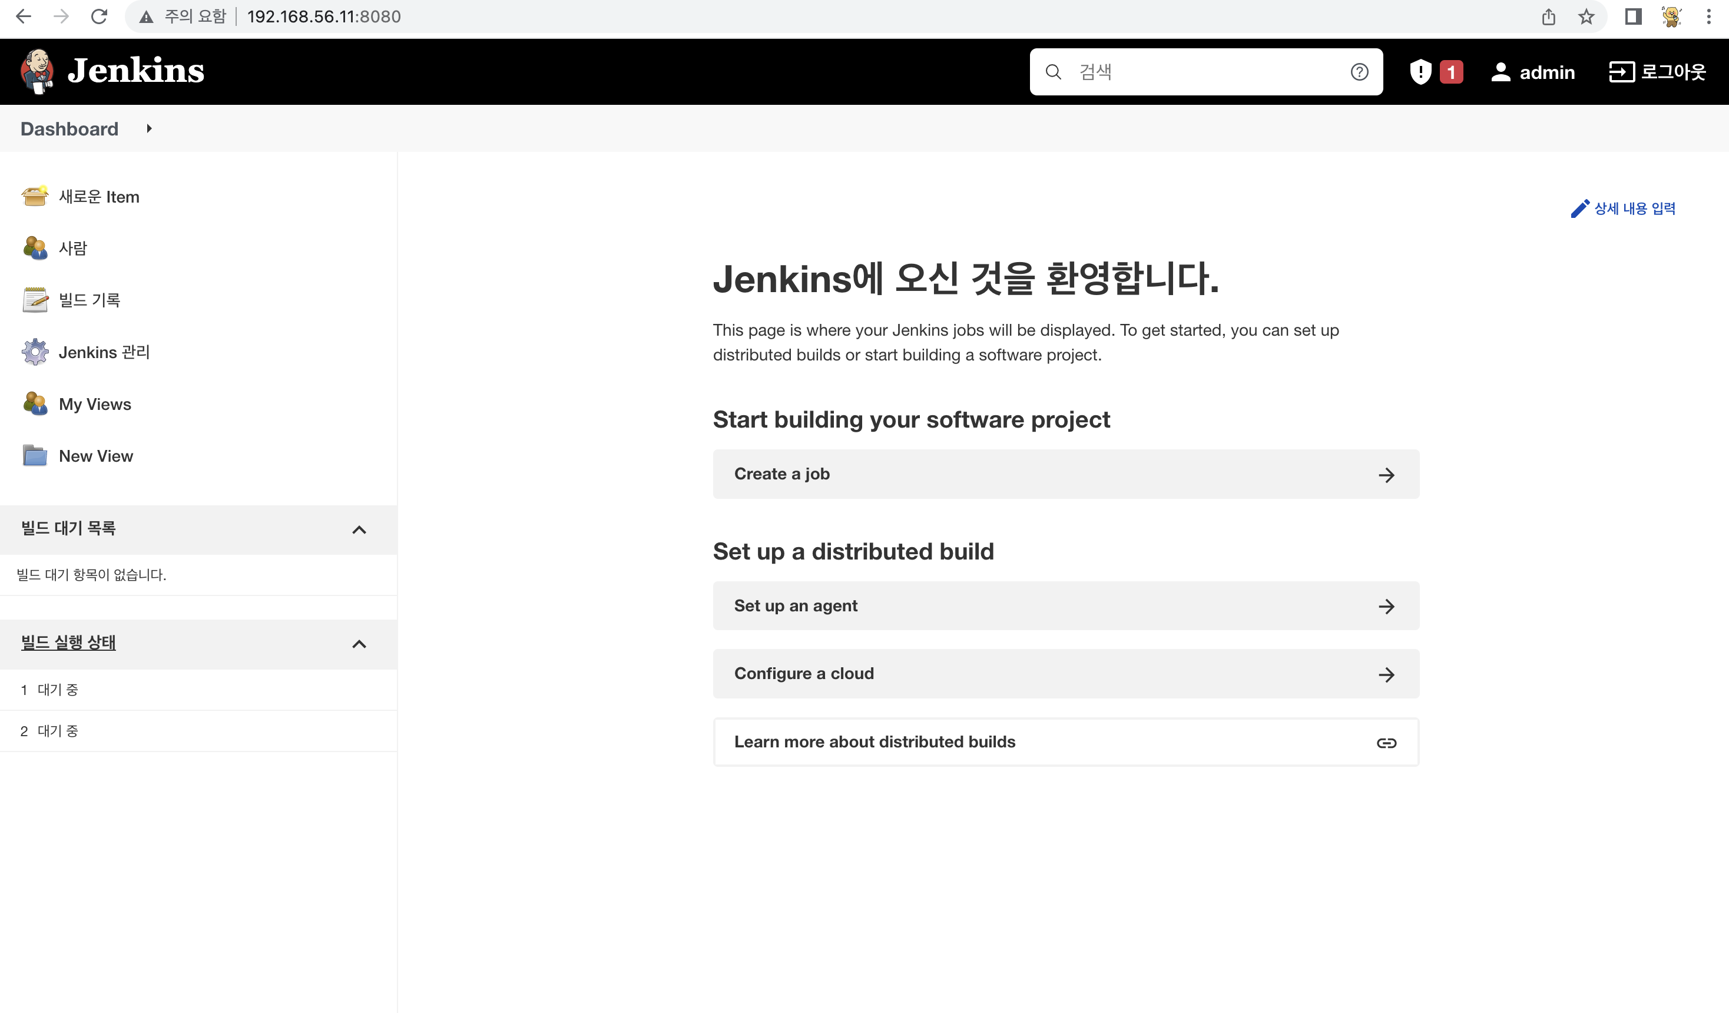
Task: Click the Create a job button
Action: click(1065, 474)
